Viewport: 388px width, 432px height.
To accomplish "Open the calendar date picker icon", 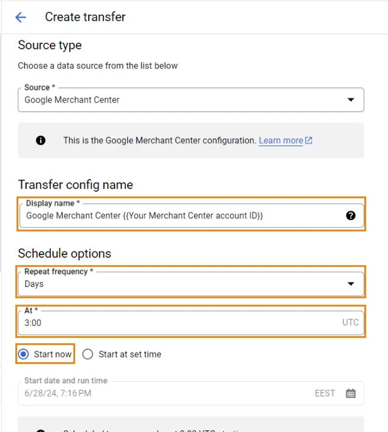I will click(x=351, y=393).
